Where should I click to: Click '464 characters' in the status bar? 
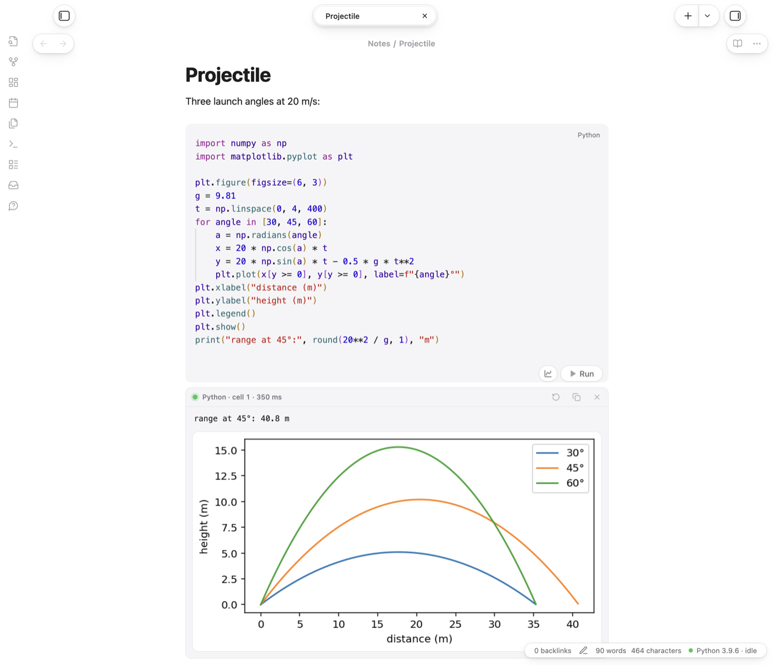tap(656, 651)
